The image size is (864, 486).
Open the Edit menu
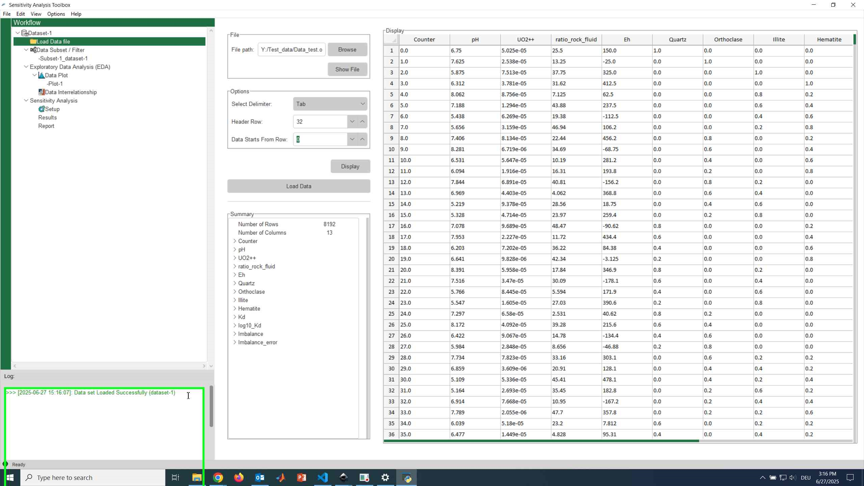21,14
